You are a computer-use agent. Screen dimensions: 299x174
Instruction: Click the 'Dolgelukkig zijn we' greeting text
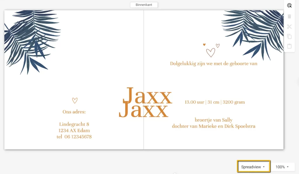(214, 63)
